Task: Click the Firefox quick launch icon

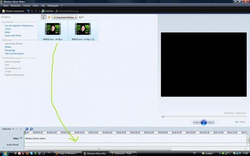Action: 27,153
